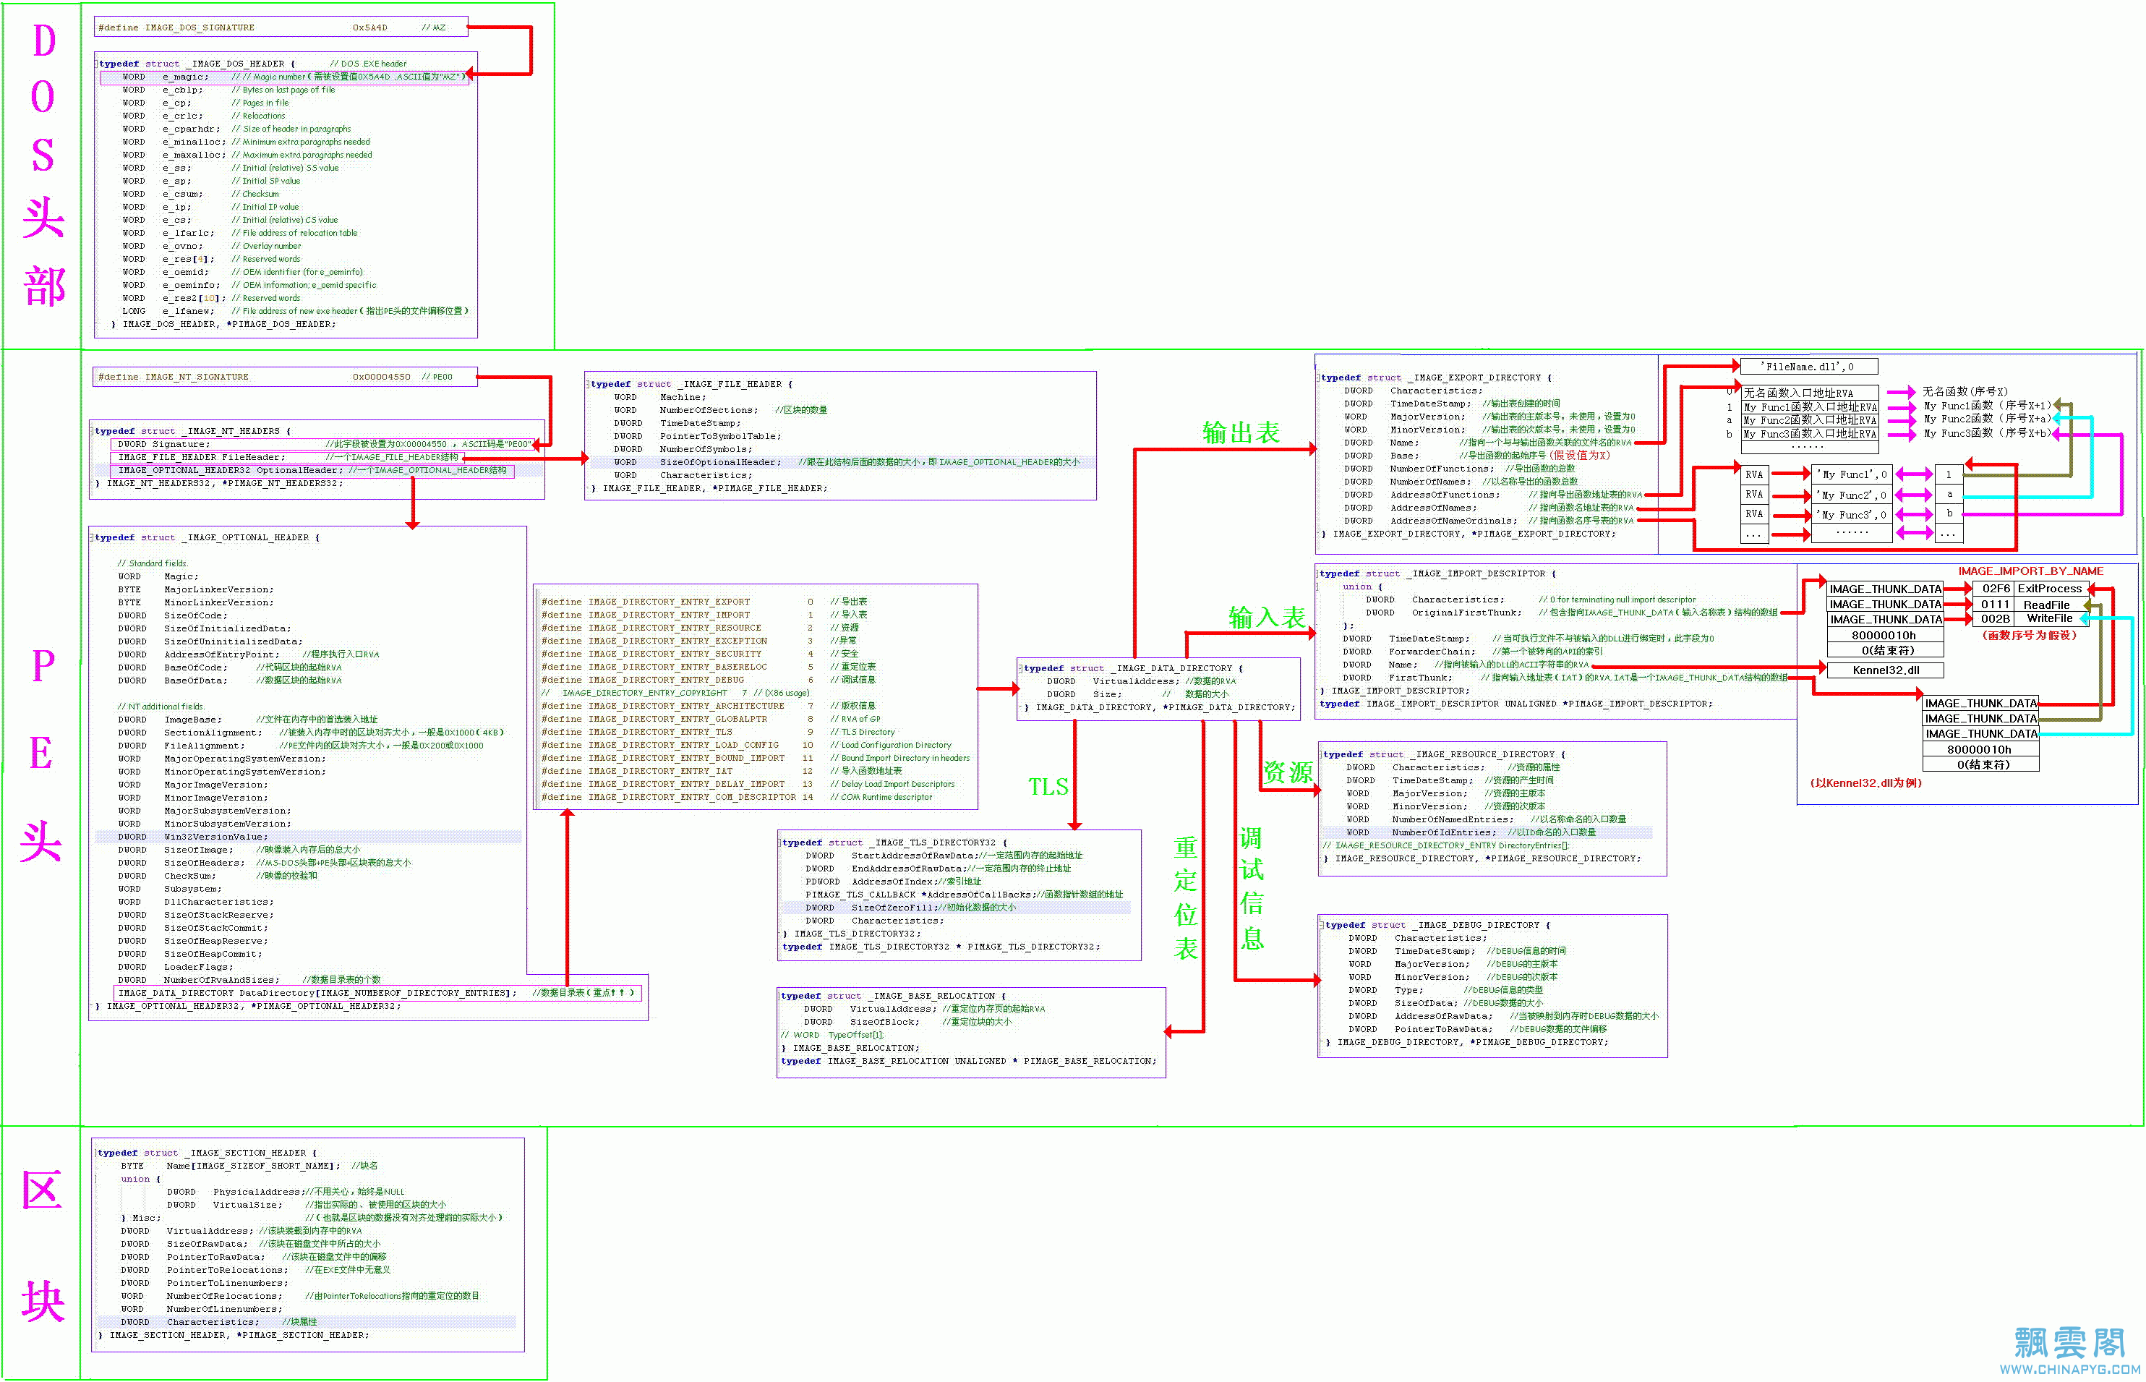Select the SizeOfHeaders field
The width and height of the screenshot is (2146, 1382).
[264, 863]
